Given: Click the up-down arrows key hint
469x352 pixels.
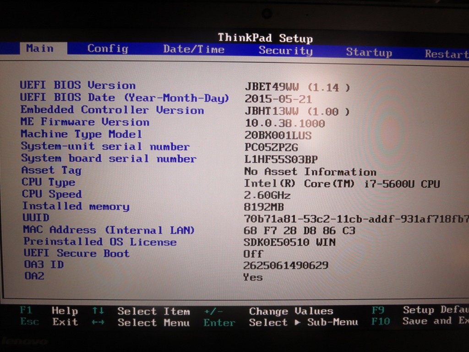Looking at the screenshot, I should pos(98,311).
